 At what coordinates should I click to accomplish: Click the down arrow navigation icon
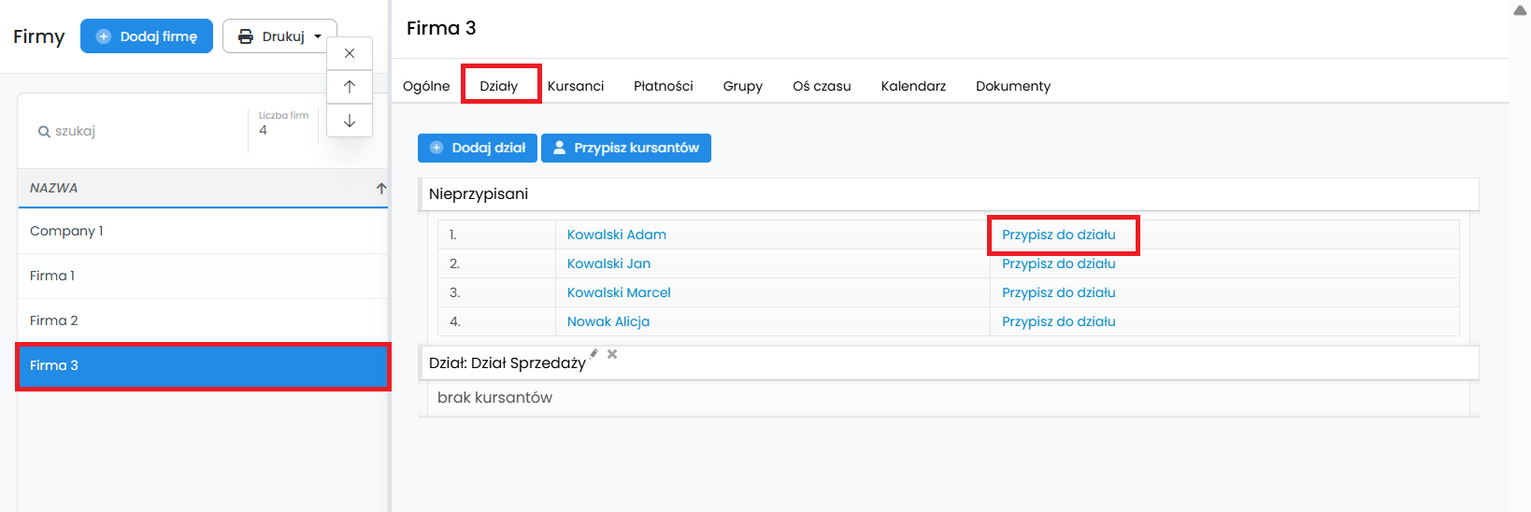[350, 121]
